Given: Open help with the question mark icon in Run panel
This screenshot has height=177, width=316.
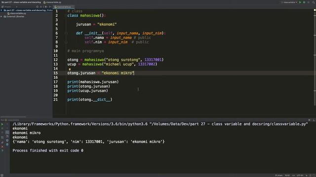Looking at the screenshot, I should (x=2, y=150).
